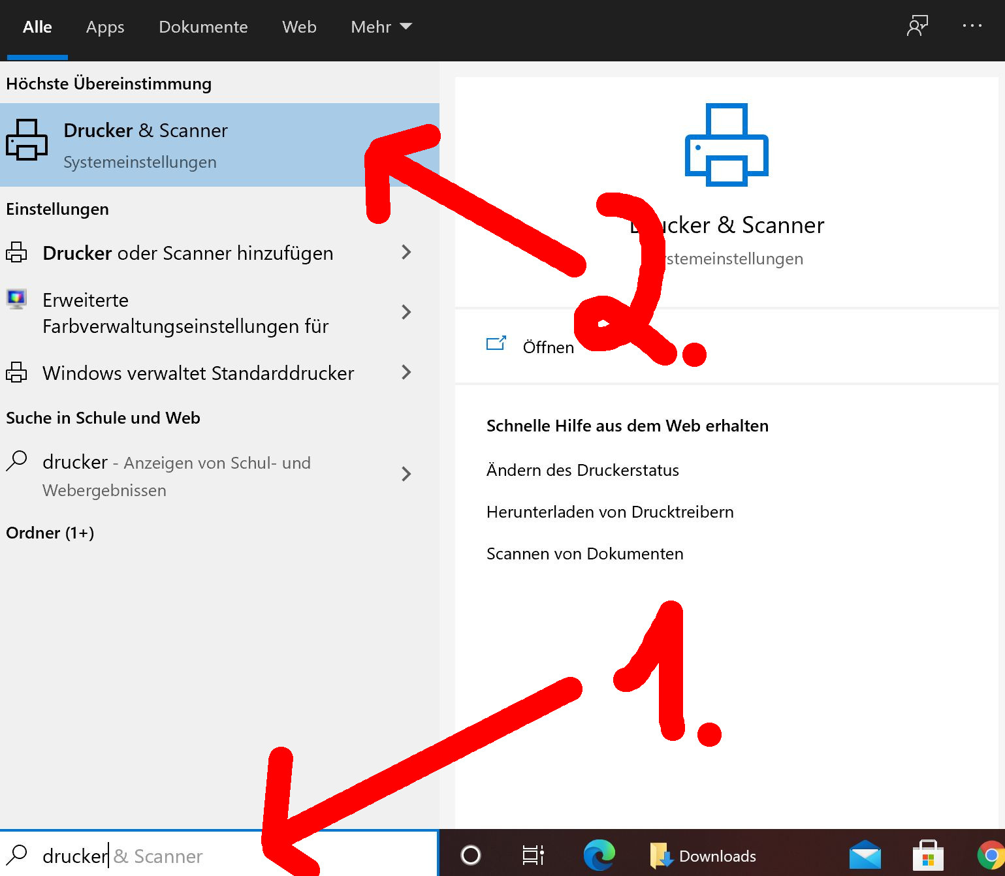The width and height of the screenshot is (1005, 876).
Task: Click the feedback person icon
Action: click(917, 26)
